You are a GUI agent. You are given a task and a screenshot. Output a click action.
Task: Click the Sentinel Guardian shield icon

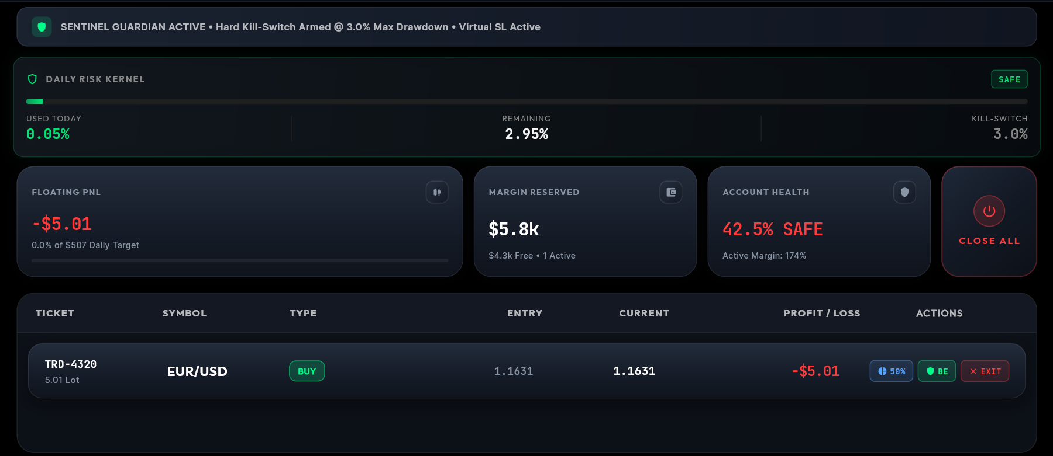[x=42, y=27]
